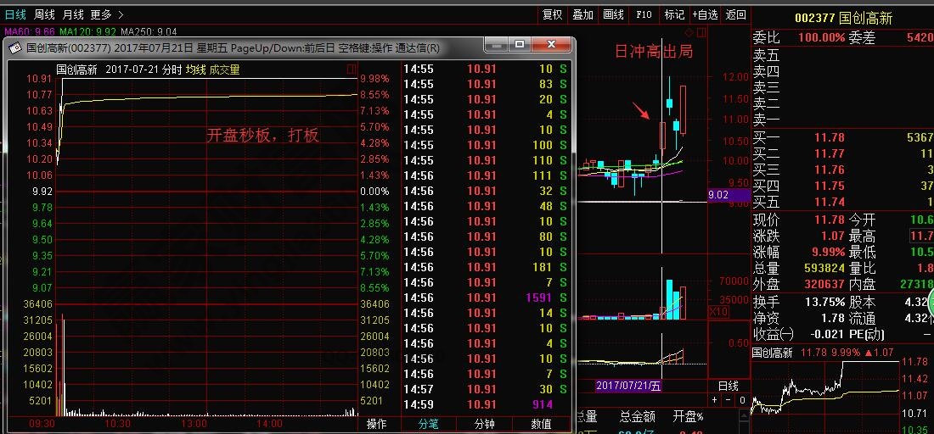Switch to the 周线 weekly chart tab
934x434 pixels.
coord(44,14)
